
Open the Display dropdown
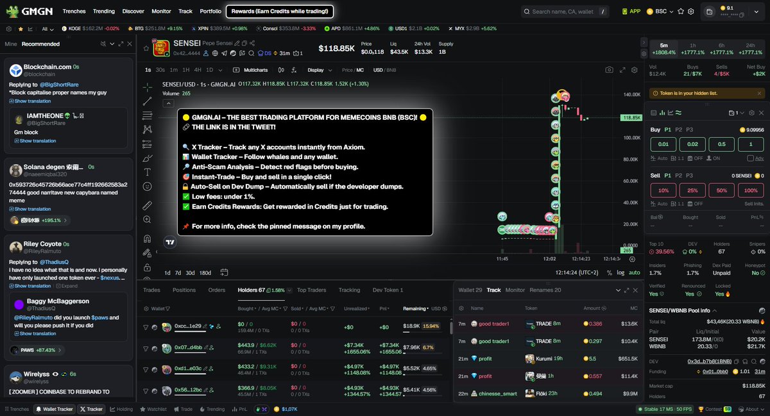click(318, 70)
